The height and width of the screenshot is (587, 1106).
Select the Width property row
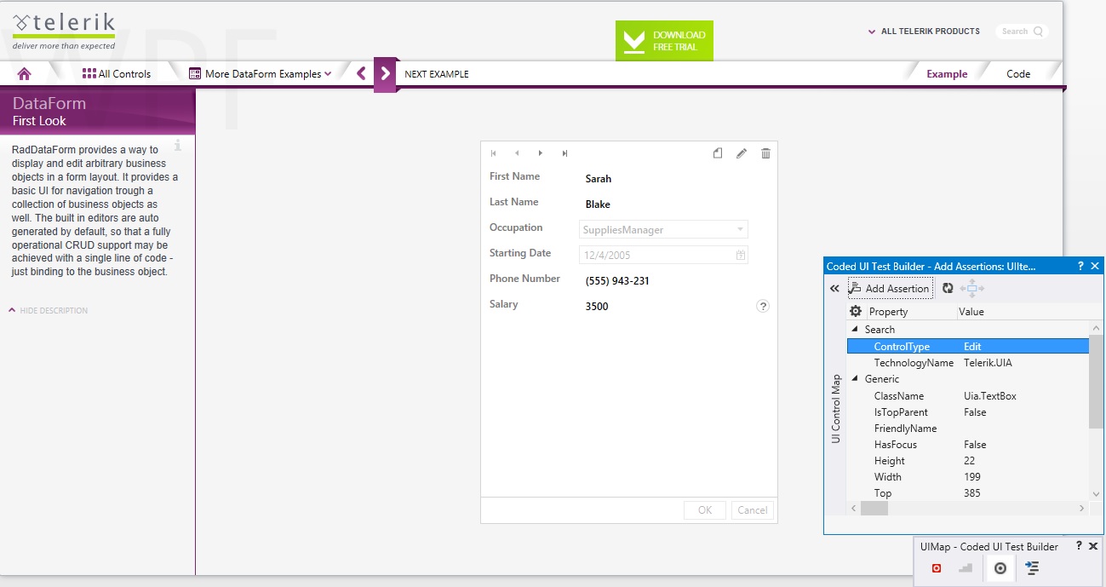point(968,477)
